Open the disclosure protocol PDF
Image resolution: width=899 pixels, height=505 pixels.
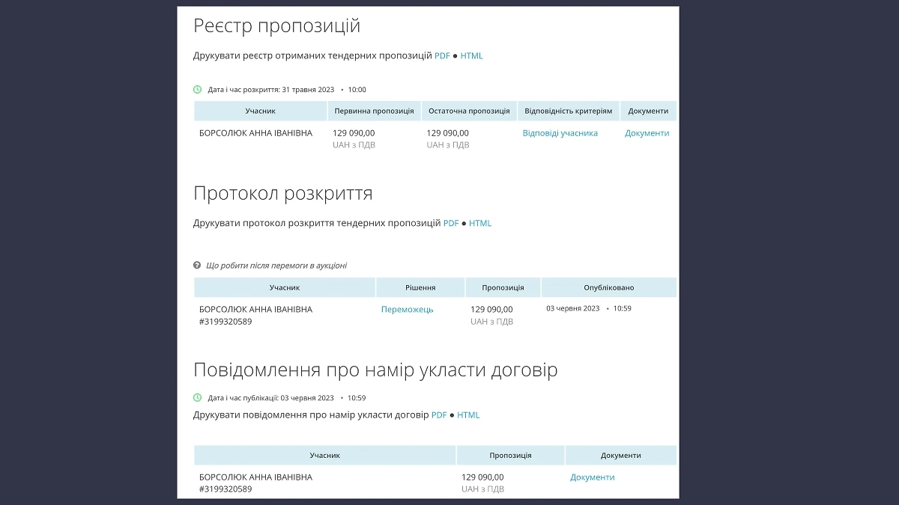tap(449, 222)
